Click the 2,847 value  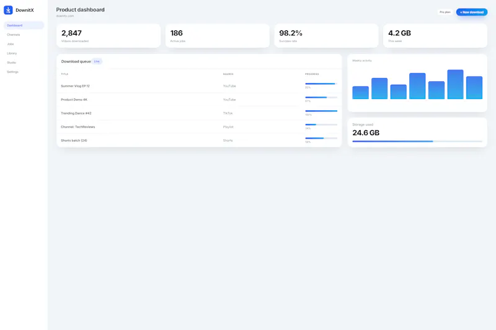[71, 33]
